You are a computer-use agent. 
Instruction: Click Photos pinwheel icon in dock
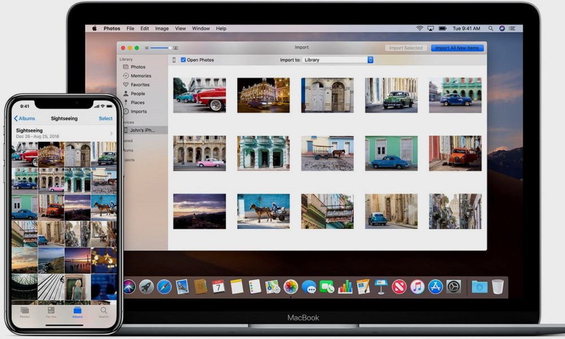click(x=291, y=287)
